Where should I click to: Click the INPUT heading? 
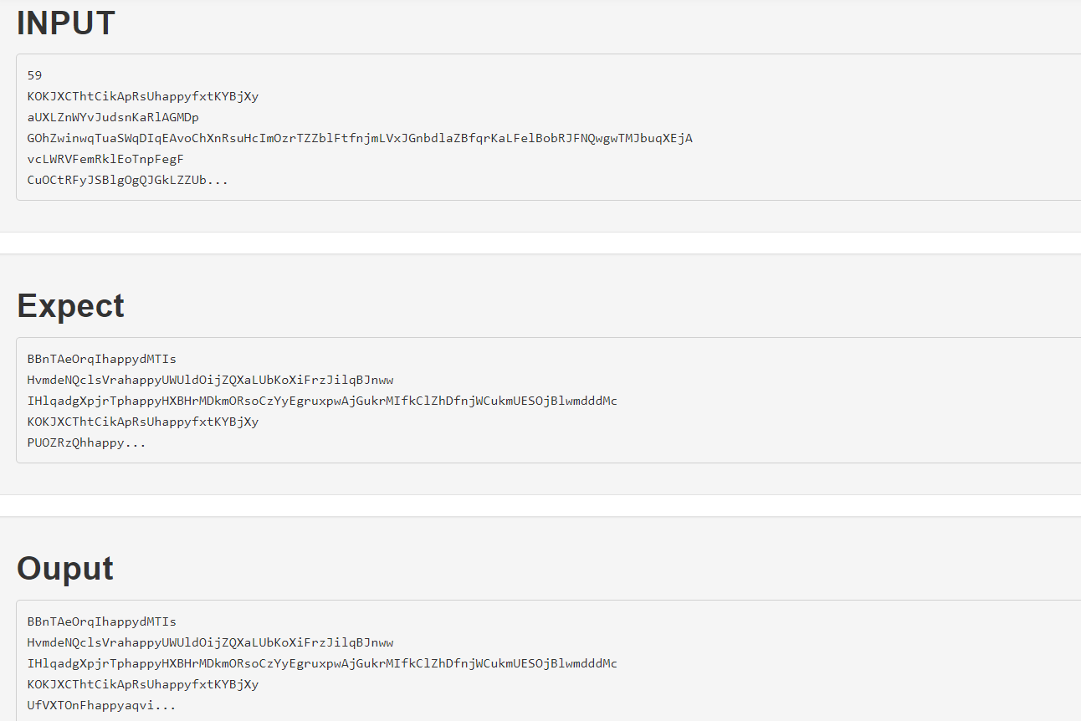click(65, 23)
